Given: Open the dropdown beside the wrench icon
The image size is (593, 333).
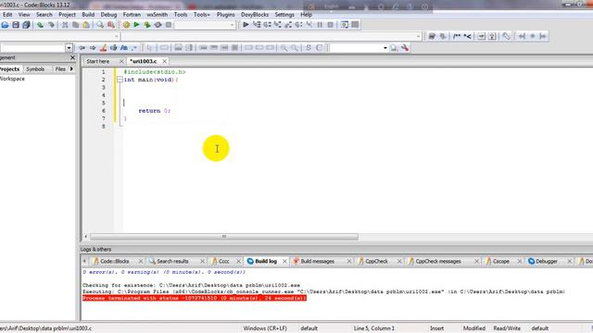Looking at the screenshot, I should coord(385,48).
